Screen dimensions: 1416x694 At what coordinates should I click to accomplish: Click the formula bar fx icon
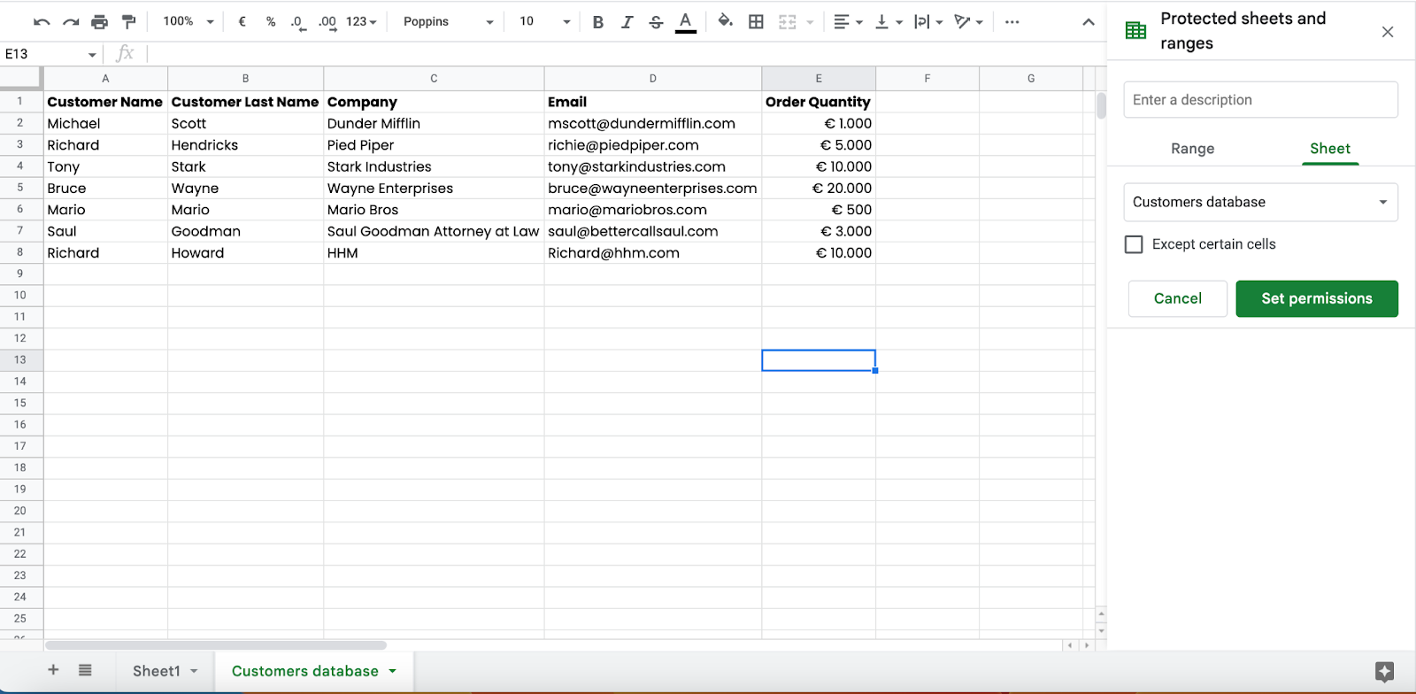(125, 54)
